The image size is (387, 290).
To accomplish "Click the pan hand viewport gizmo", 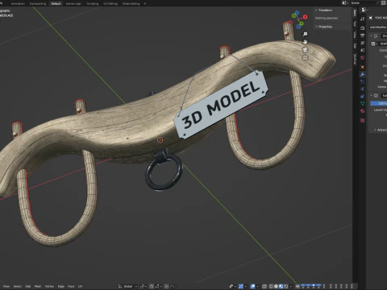I will [x=305, y=42].
